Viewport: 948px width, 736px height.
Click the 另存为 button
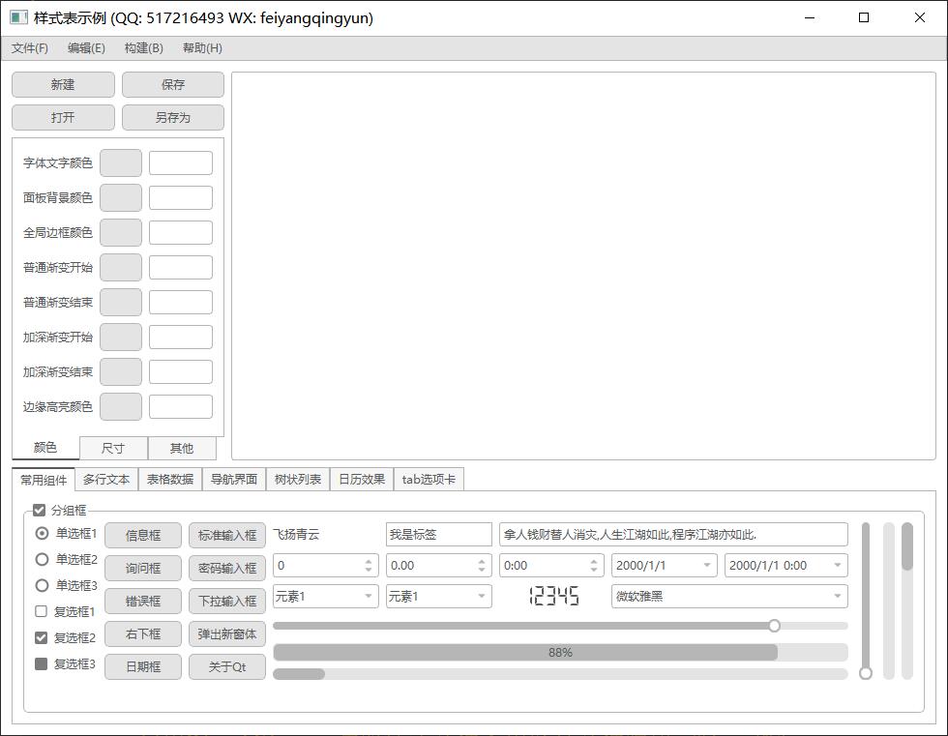coord(173,118)
